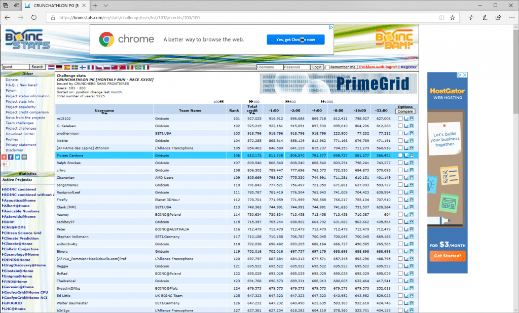Open the stats table icon for C. Ketelsen
This screenshot has width=519, height=313.
[x=412, y=126]
